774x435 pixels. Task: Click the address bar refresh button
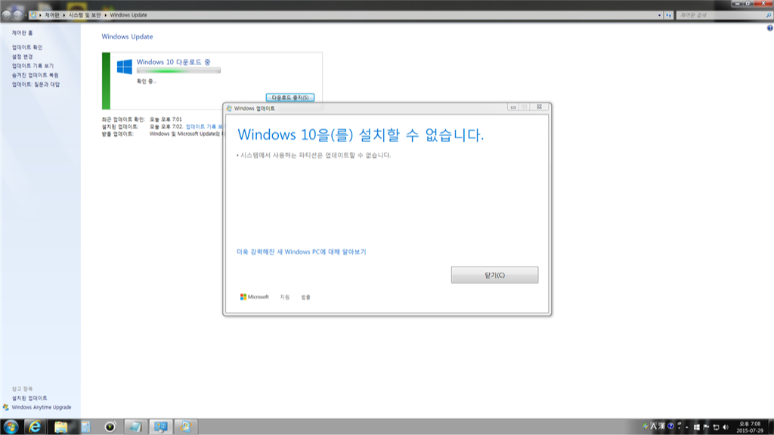(x=668, y=15)
